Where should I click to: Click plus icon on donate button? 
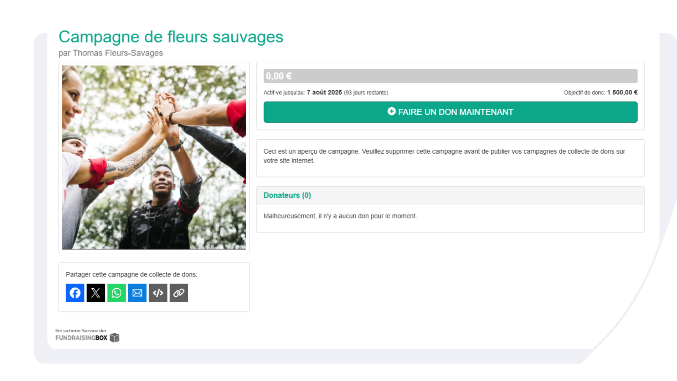click(x=391, y=111)
